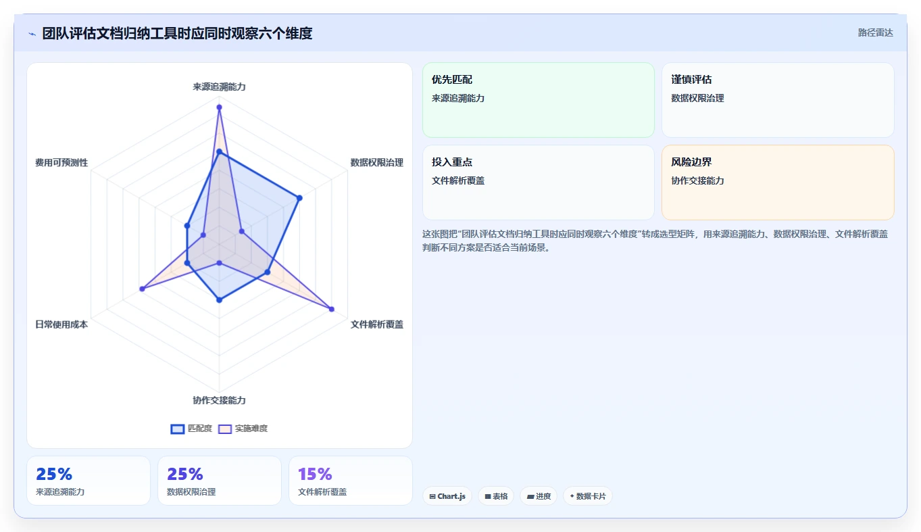The width and height of the screenshot is (921, 532).
Task: Click the 实施难度 point on 日常使用成本 axis
Action: coord(142,289)
